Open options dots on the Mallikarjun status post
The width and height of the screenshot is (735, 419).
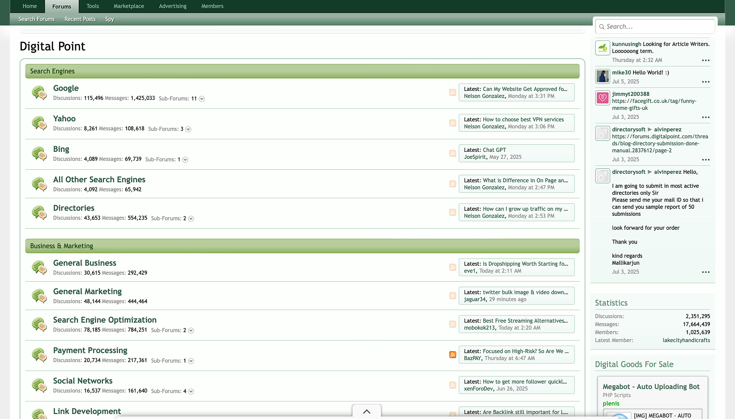pyautogui.click(x=705, y=273)
